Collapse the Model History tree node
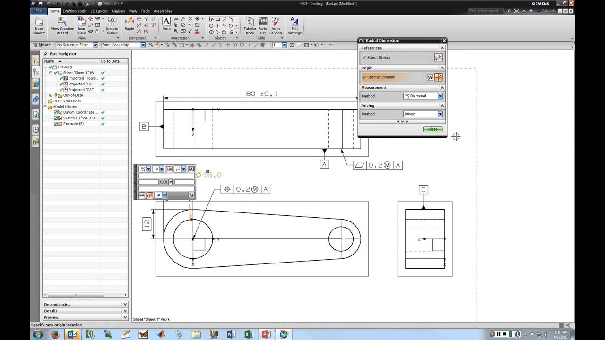605x340 pixels. pyautogui.click(x=45, y=107)
